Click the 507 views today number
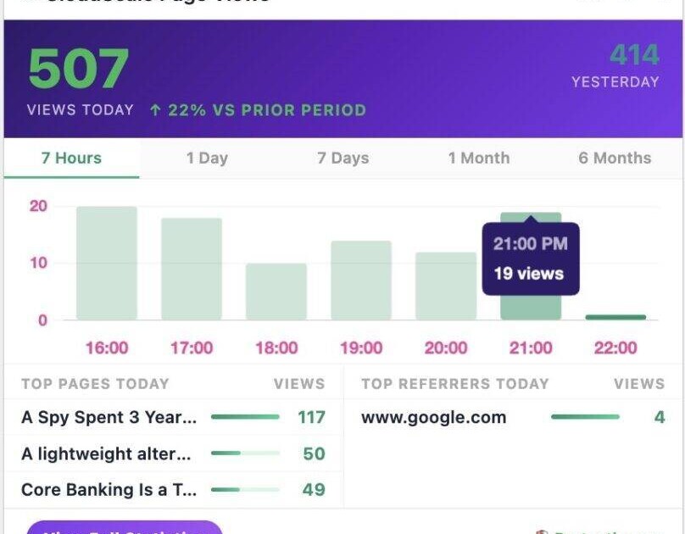 [x=79, y=69]
